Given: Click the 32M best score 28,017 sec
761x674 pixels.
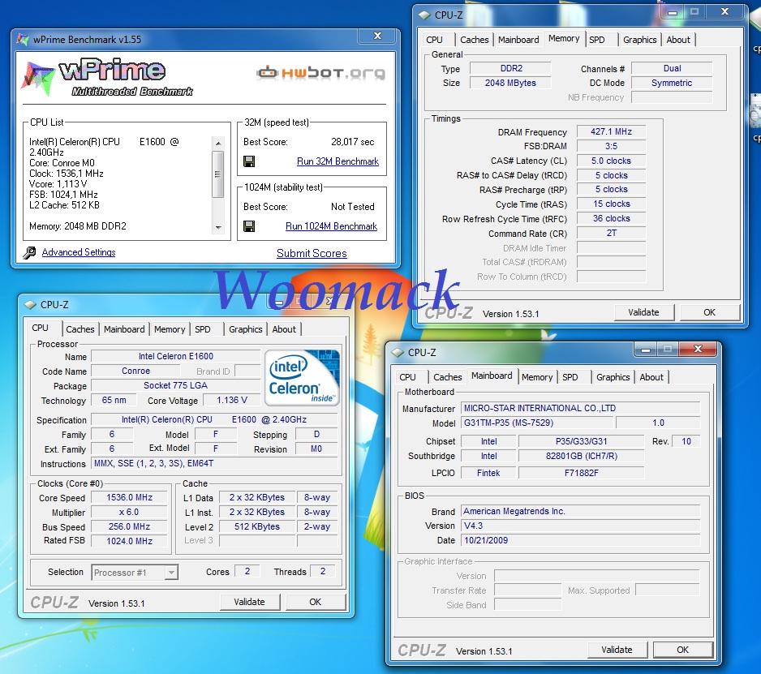Looking at the screenshot, I should click(x=352, y=142).
